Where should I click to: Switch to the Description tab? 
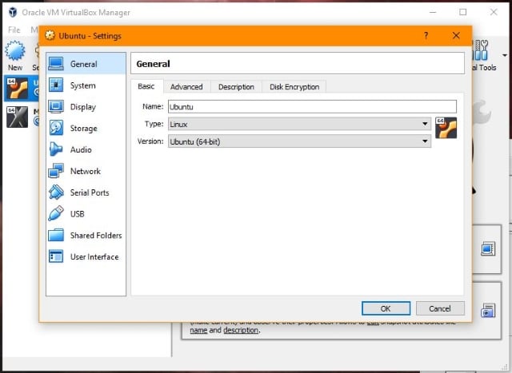click(x=236, y=87)
